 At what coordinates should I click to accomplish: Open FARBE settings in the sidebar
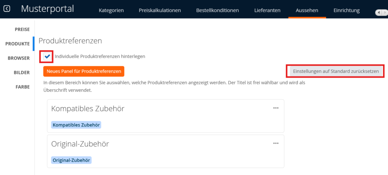click(22, 87)
